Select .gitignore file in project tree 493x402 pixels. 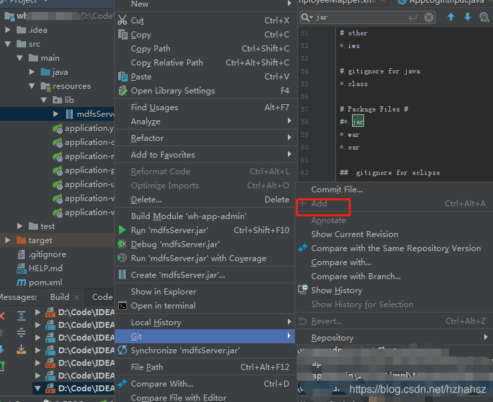(47, 254)
